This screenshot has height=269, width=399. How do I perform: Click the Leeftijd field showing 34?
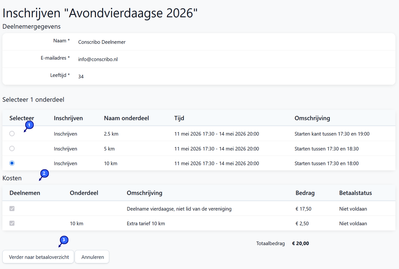tap(81, 77)
